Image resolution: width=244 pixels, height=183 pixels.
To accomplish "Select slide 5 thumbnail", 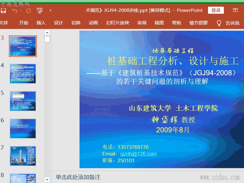I will [23, 101].
